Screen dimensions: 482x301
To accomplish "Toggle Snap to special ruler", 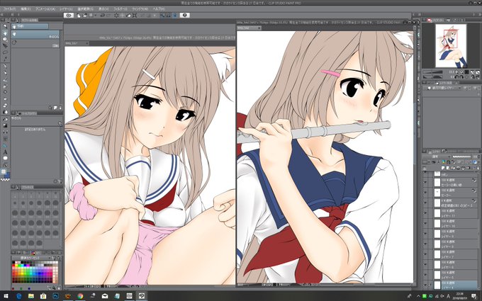I will tap(169, 16).
